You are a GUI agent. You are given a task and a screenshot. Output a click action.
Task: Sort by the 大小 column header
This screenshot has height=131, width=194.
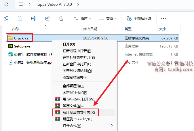pyautogui.click(x=163, y=29)
